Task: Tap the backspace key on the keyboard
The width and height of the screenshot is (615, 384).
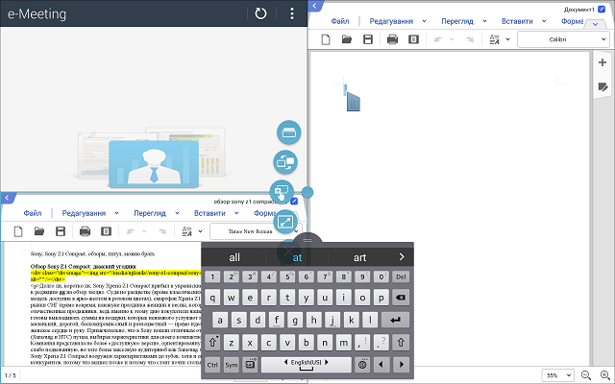Action: 401,298
